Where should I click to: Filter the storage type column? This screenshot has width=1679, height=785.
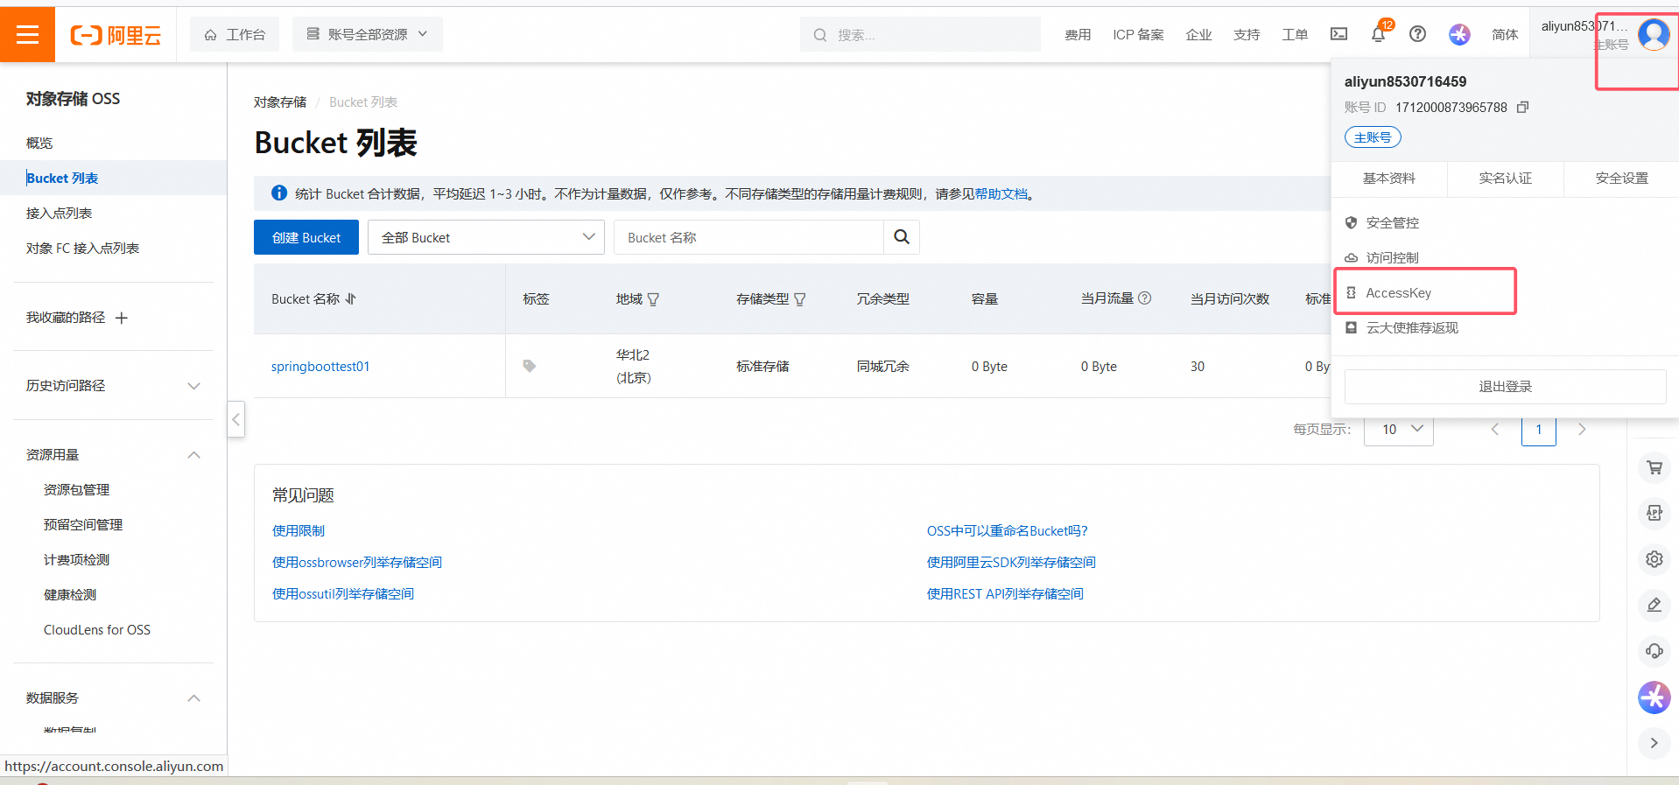(x=799, y=299)
